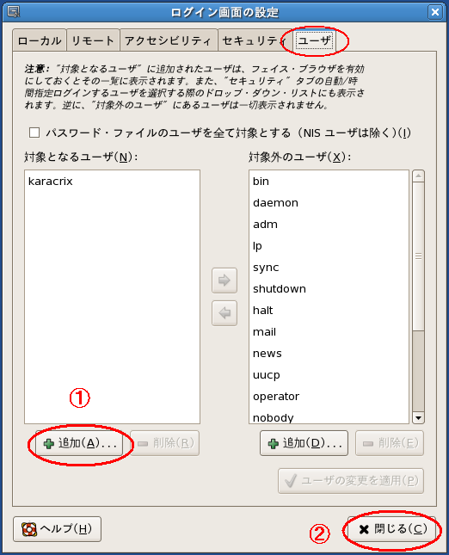Click scrollbar down arrow in excluded users list
449x555 pixels.
pyautogui.click(x=418, y=417)
